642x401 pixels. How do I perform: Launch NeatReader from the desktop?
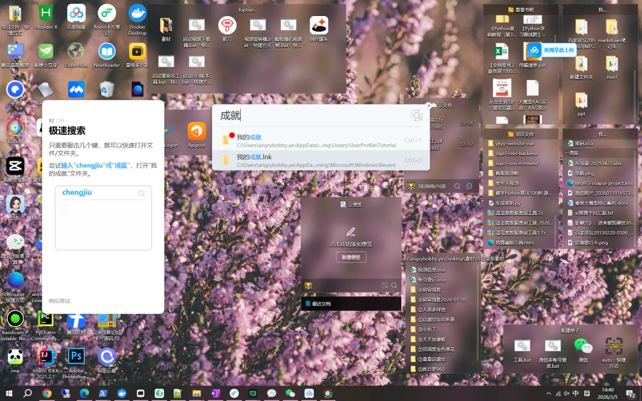point(107,55)
